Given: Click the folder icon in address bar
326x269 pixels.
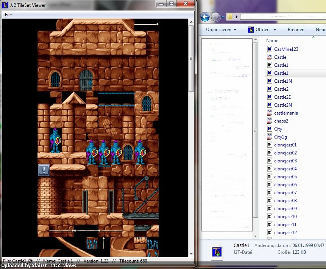Looking at the screenshot, I should 230,17.
